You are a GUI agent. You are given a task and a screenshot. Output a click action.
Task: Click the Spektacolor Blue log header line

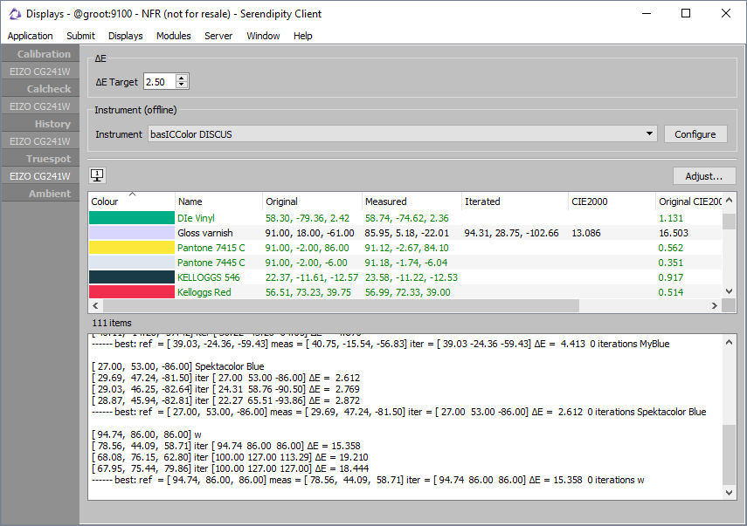(177, 366)
